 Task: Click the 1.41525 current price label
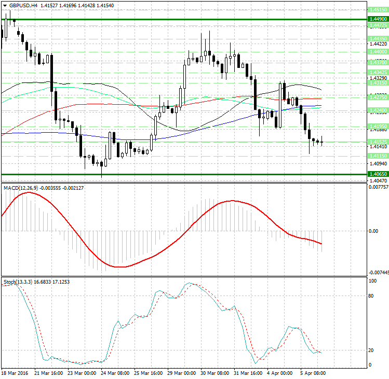click(377, 142)
